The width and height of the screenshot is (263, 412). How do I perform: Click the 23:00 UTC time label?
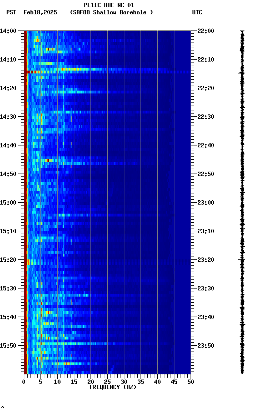click(x=206, y=203)
